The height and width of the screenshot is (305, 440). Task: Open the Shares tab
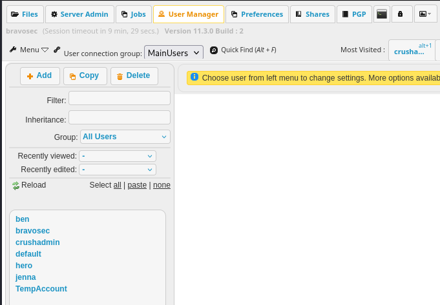click(x=312, y=14)
